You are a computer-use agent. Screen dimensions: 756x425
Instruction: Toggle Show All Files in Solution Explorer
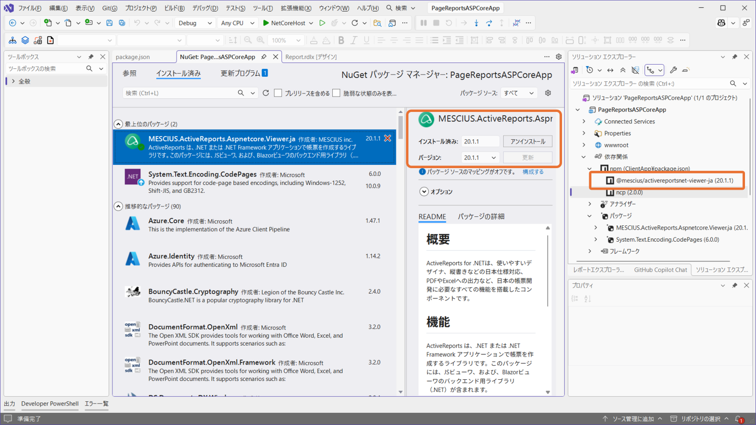click(636, 70)
